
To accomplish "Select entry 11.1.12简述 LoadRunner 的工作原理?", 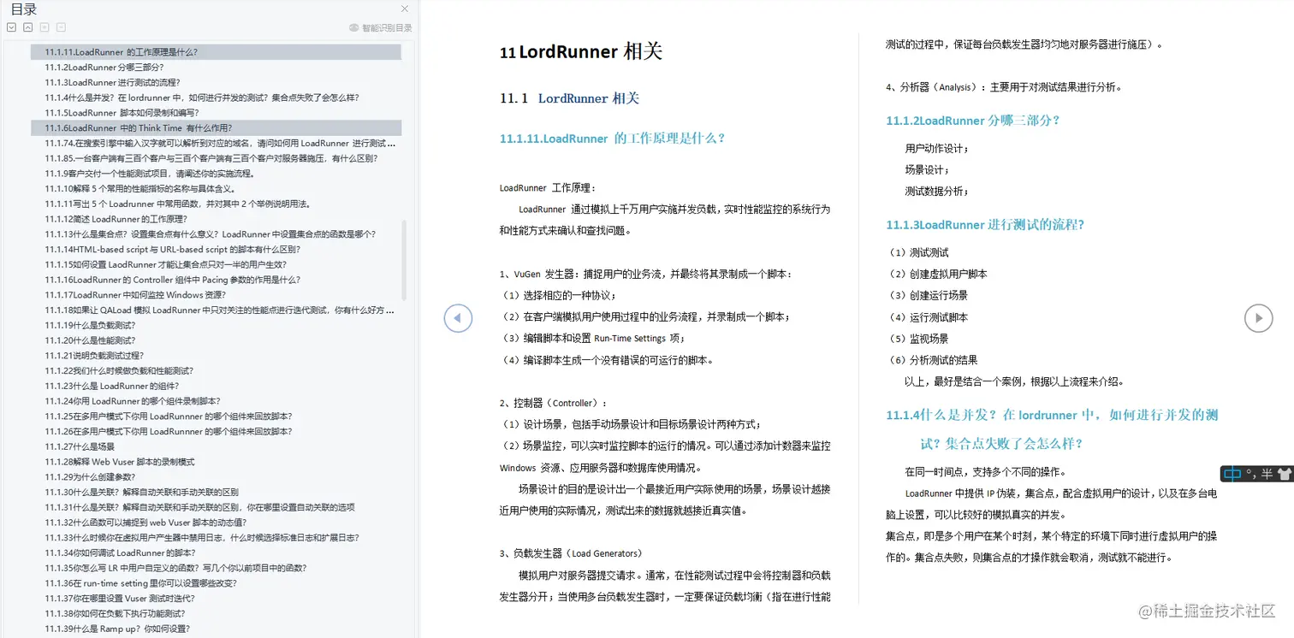I will click(x=128, y=218).
